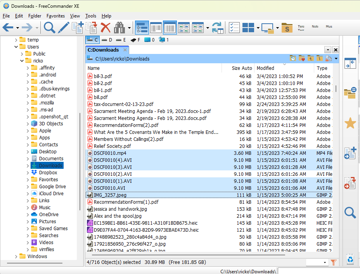360x274 pixels.
Task: Click the binoculars icon in toolbar
Action: click(x=119, y=28)
